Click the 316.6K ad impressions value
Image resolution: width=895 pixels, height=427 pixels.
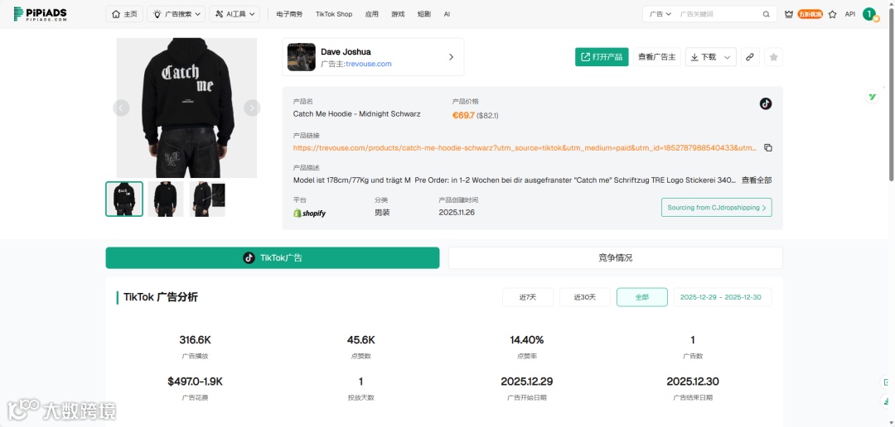point(196,340)
